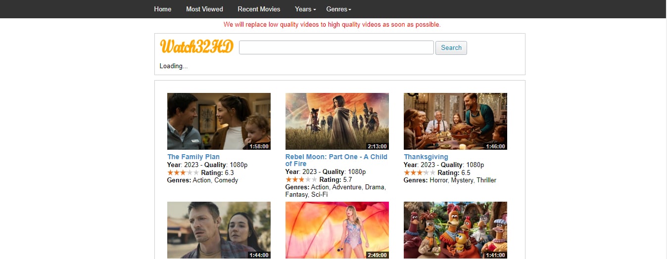
Task: Open Recent Movies in navigation bar
Action: [x=259, y=9]
